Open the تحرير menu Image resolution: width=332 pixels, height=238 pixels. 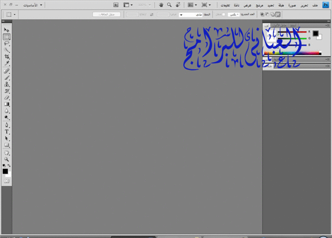click(x=304, y=5)
